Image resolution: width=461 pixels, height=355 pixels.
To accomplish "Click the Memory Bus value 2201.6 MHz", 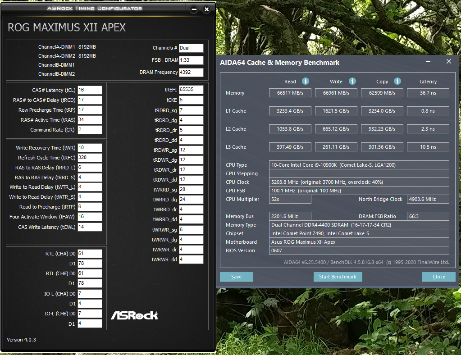I will click(290, 216).
